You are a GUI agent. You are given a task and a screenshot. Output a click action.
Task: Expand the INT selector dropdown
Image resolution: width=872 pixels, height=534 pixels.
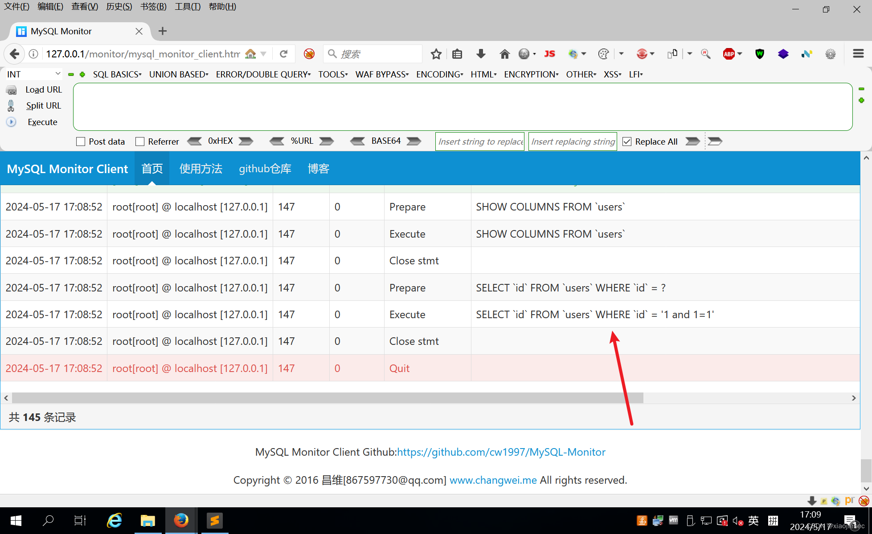pyautogui.click(x=57, y=73)
